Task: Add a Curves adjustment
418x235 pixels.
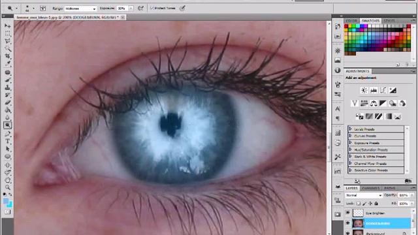Action: [383, 90]
